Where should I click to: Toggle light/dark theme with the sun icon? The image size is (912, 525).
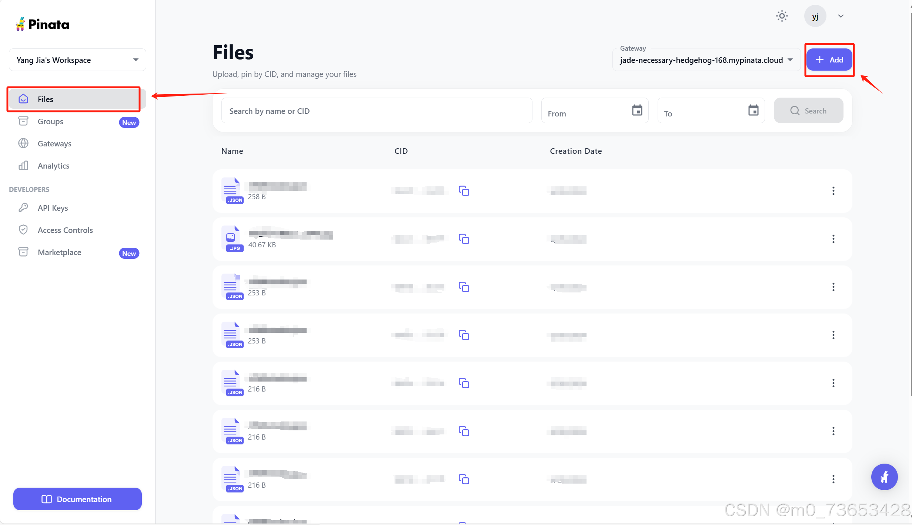click(782, 16)
